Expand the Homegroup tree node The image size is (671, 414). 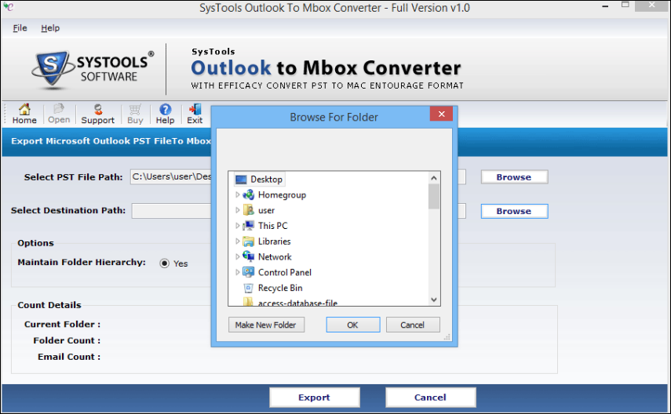point(238,195)
